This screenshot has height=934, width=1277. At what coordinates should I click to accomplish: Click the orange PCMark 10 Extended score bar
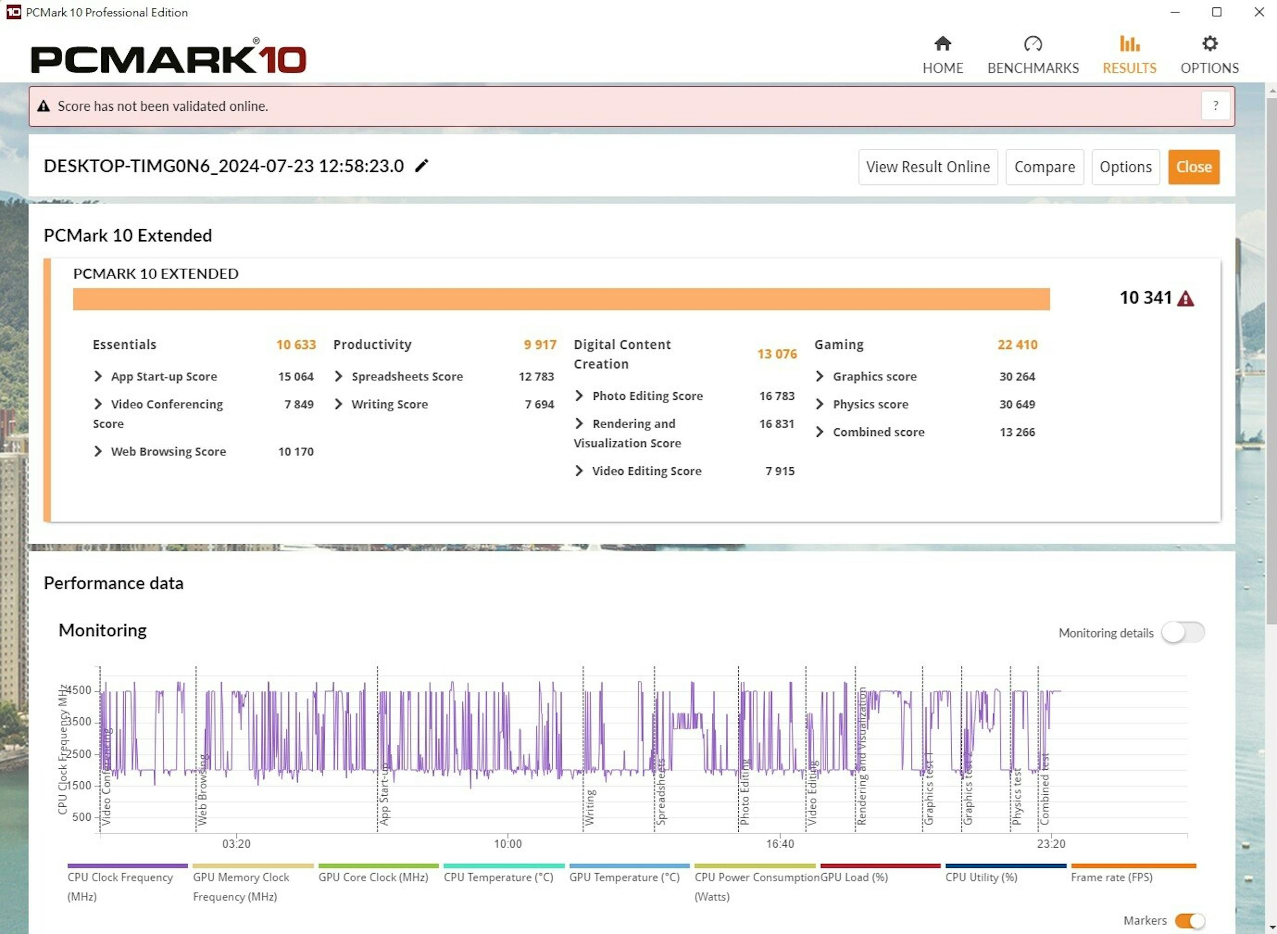[561, 299]
